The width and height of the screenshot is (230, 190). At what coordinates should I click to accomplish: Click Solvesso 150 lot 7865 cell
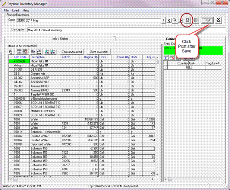point(70,173)
